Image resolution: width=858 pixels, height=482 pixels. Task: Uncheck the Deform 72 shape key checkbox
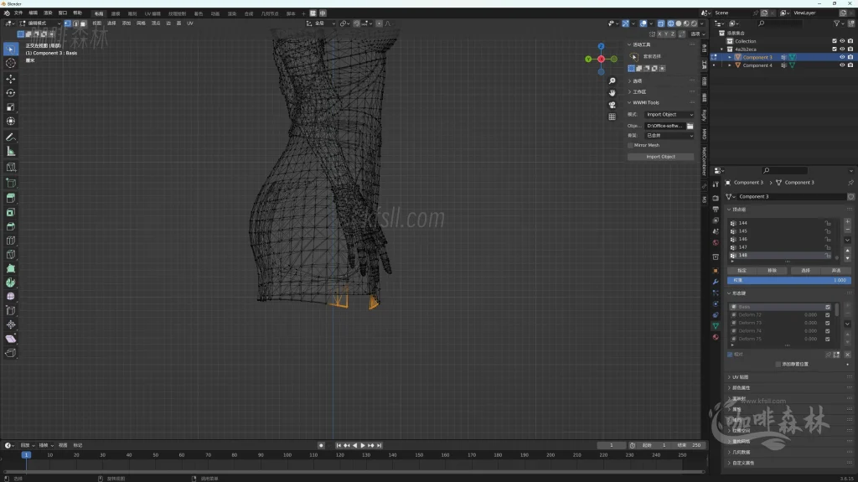(827, 315)
